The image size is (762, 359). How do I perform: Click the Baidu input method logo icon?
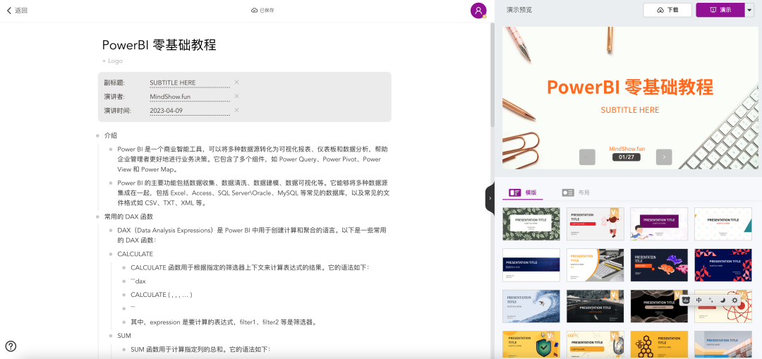[x=687, y=300]
